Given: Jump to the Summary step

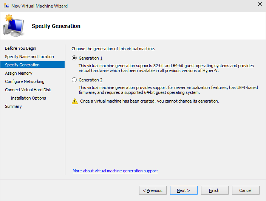Looking at the screenshot, I should (x=13, y=106).
